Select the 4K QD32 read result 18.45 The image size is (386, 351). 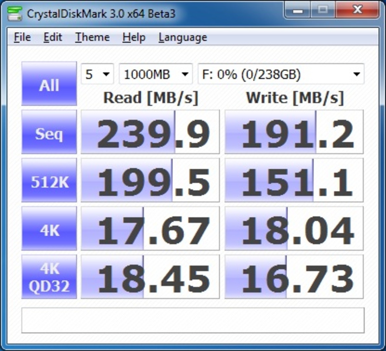coord(150,277)
